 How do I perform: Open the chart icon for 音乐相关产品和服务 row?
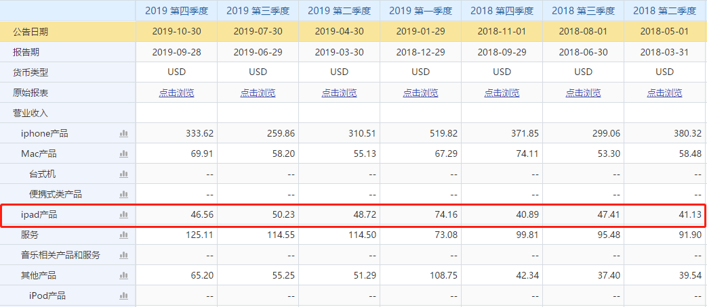point(123,256)
